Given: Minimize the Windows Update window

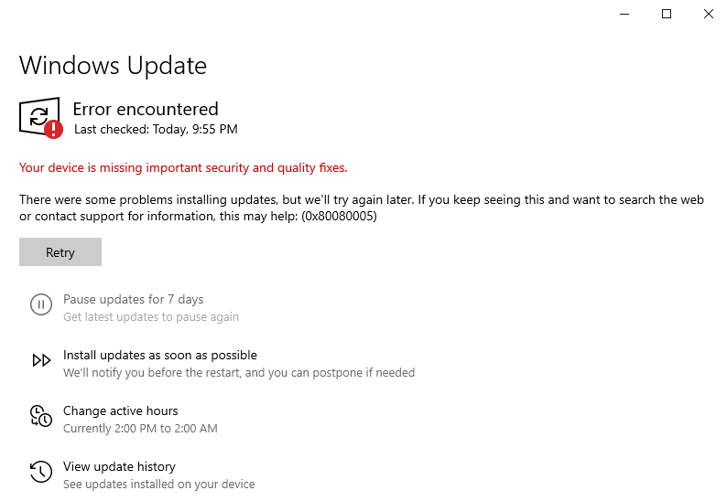Looking at the screenshot, I should tap(624, 14).
